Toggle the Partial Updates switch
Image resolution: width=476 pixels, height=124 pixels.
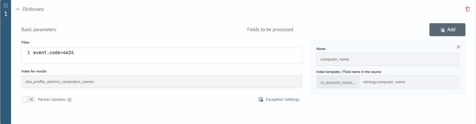coord(28,100)
